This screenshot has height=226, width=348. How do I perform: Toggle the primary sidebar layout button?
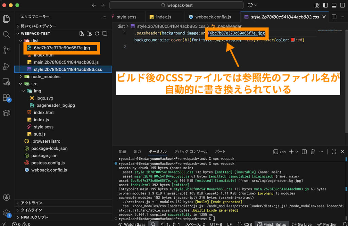coord(325,5)
